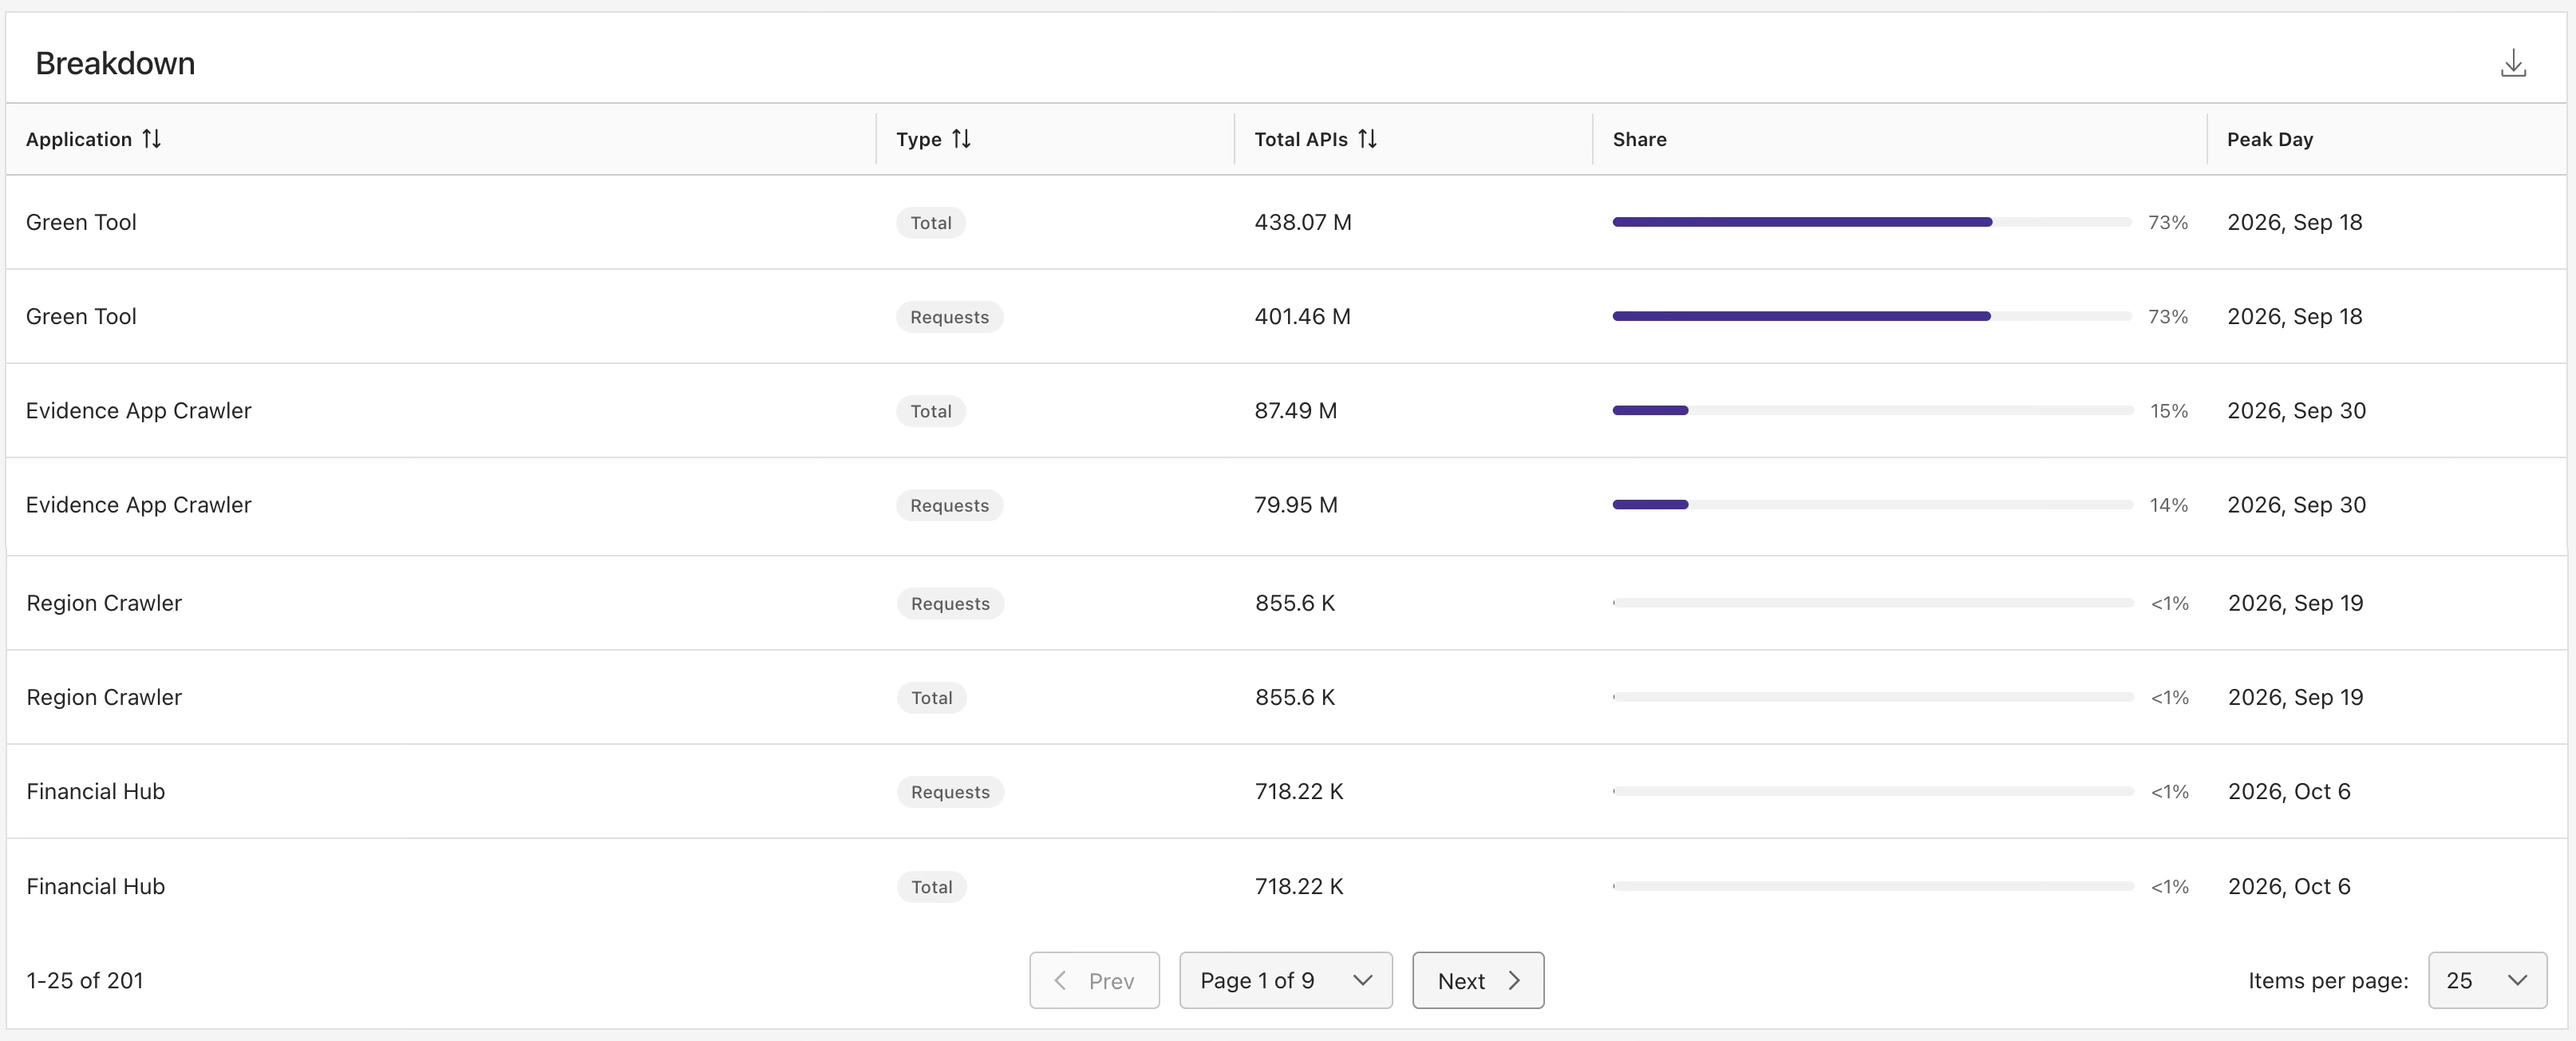Click the Peak Day column header
Image resolution: width=2576 pixels, height=1041 pixels.
[x=2269, y=139]
